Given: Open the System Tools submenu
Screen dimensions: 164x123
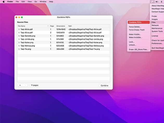Looking at the screenshot, I should click(x=157, y=31).
